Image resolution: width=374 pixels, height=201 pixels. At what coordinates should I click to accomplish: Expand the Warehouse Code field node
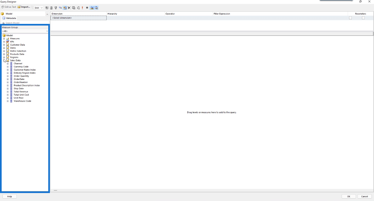8,101
